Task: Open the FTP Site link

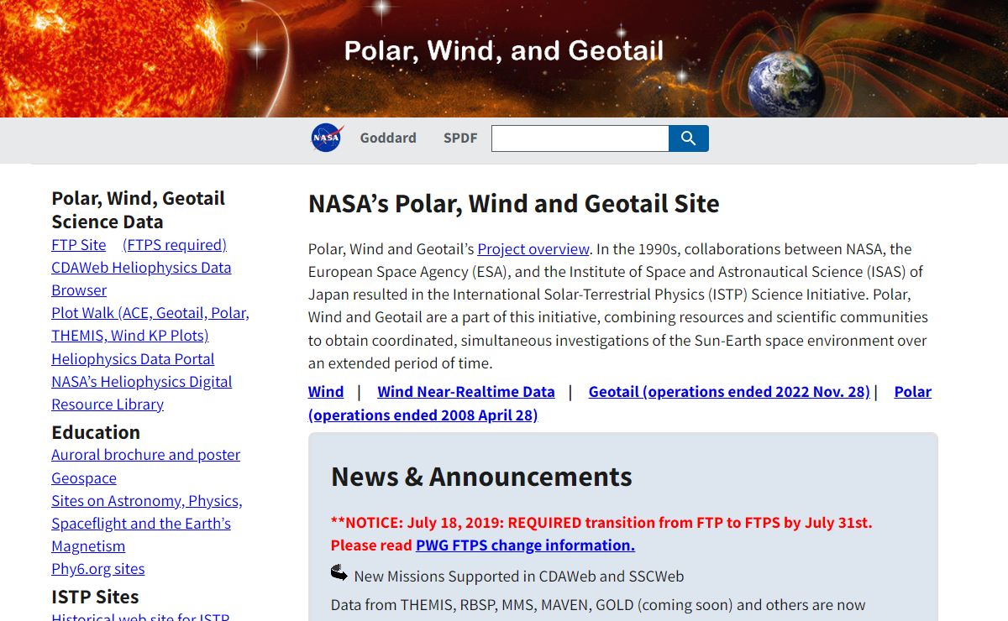Action: click(79, 245)
